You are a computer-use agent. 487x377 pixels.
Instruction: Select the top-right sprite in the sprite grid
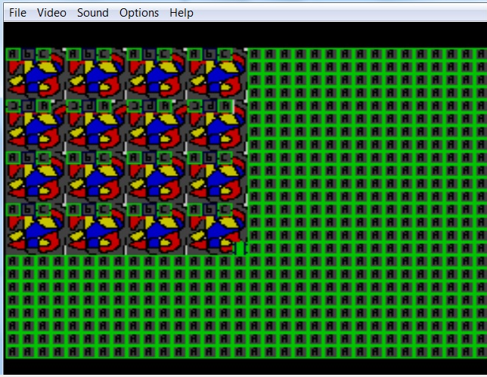(216, 73)
